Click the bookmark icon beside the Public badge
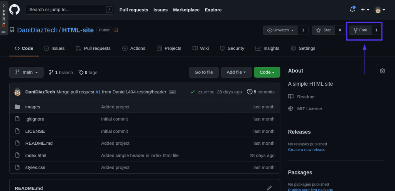The height and width of the screenshot is (191, 395). (x=116, y=30)
